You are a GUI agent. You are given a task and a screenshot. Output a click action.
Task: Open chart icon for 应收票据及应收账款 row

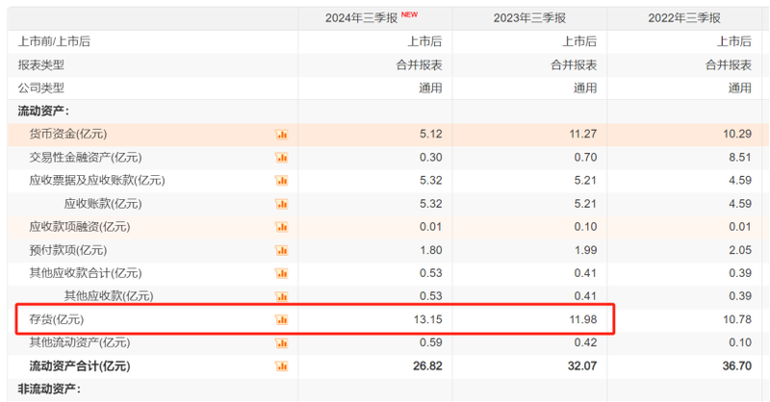281,181
